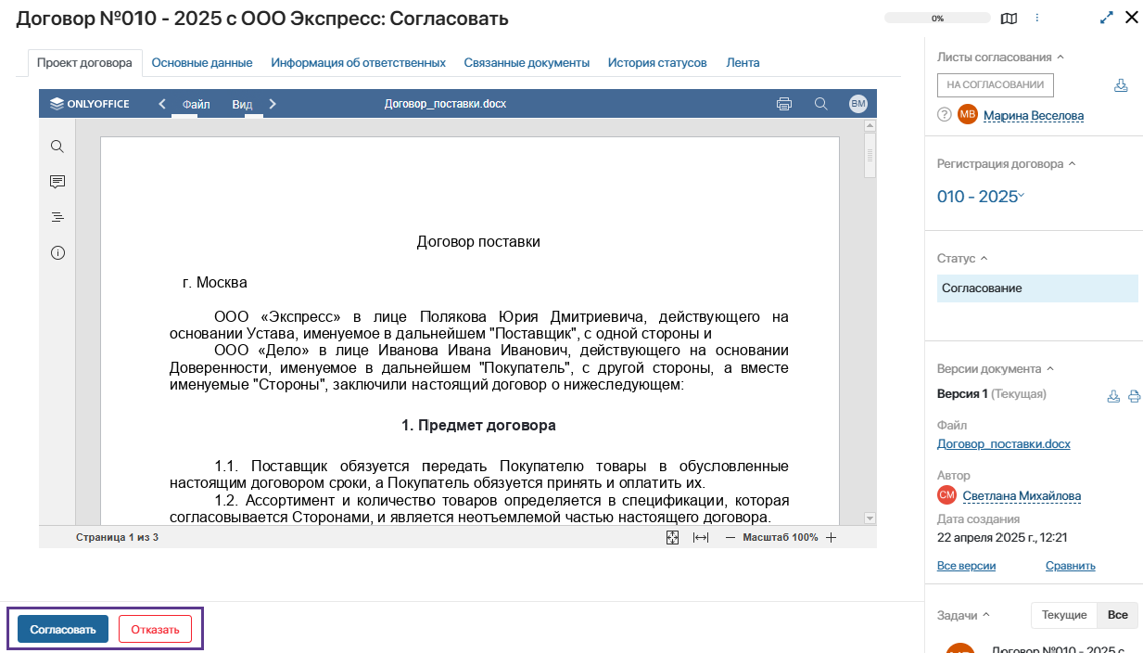1143x653 pixels.
Task: Collapse the Листы согласования section
Action: [x=1060, y=58]
